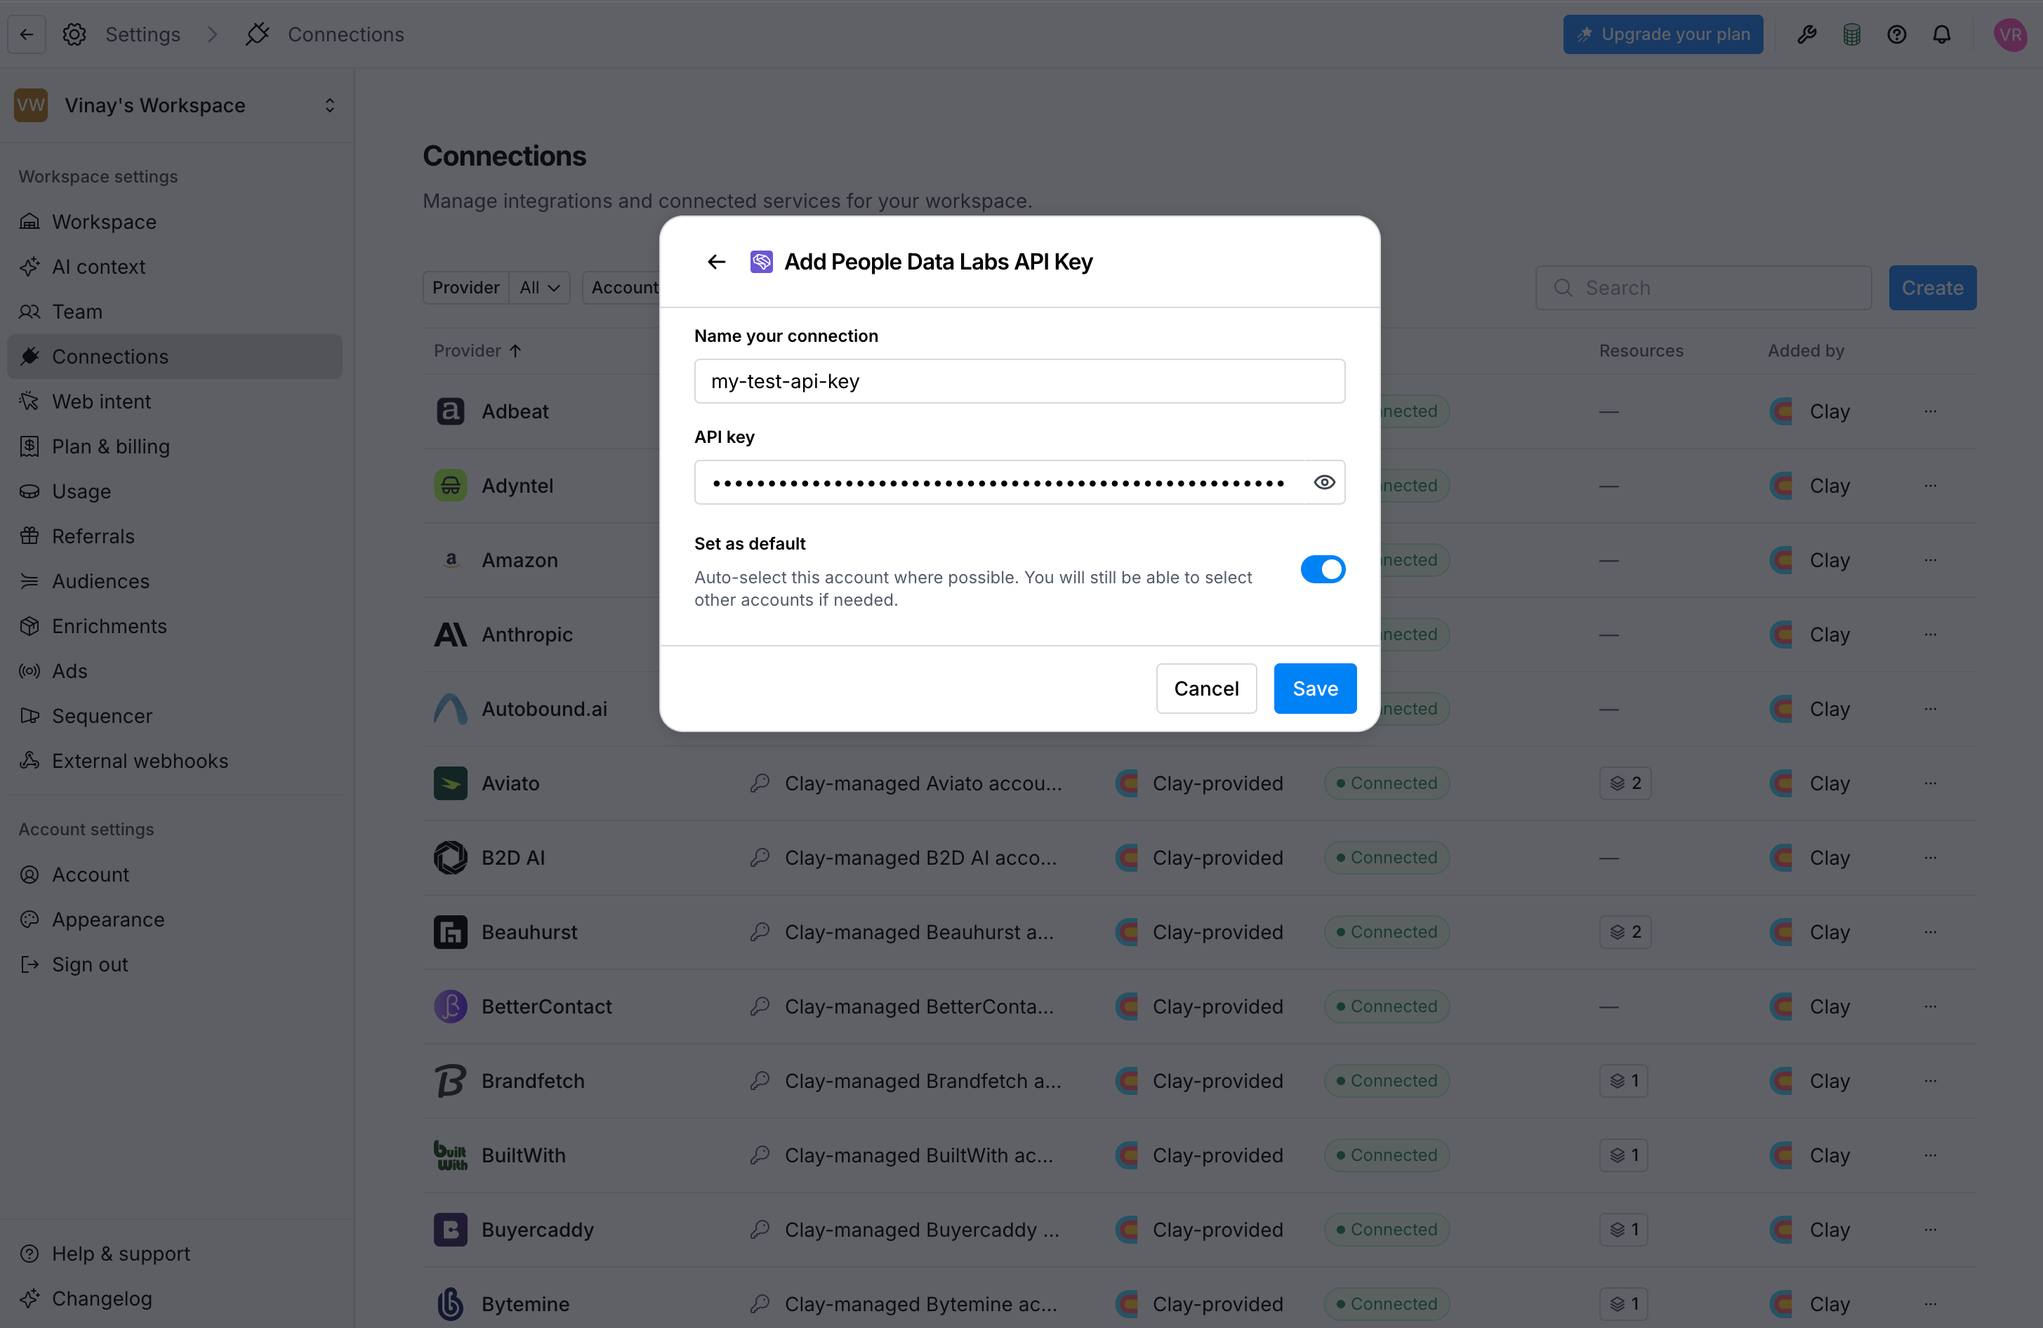Image resolution: width=2043 pixels, height=1328 pixels.
Task: Turn off the Set as default switch
Action: (x=1322, y=569)
